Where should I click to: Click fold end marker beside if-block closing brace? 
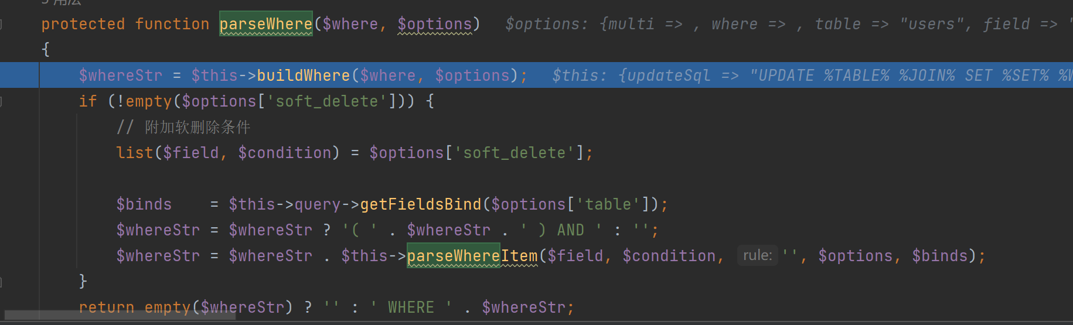tap(2, 282)
